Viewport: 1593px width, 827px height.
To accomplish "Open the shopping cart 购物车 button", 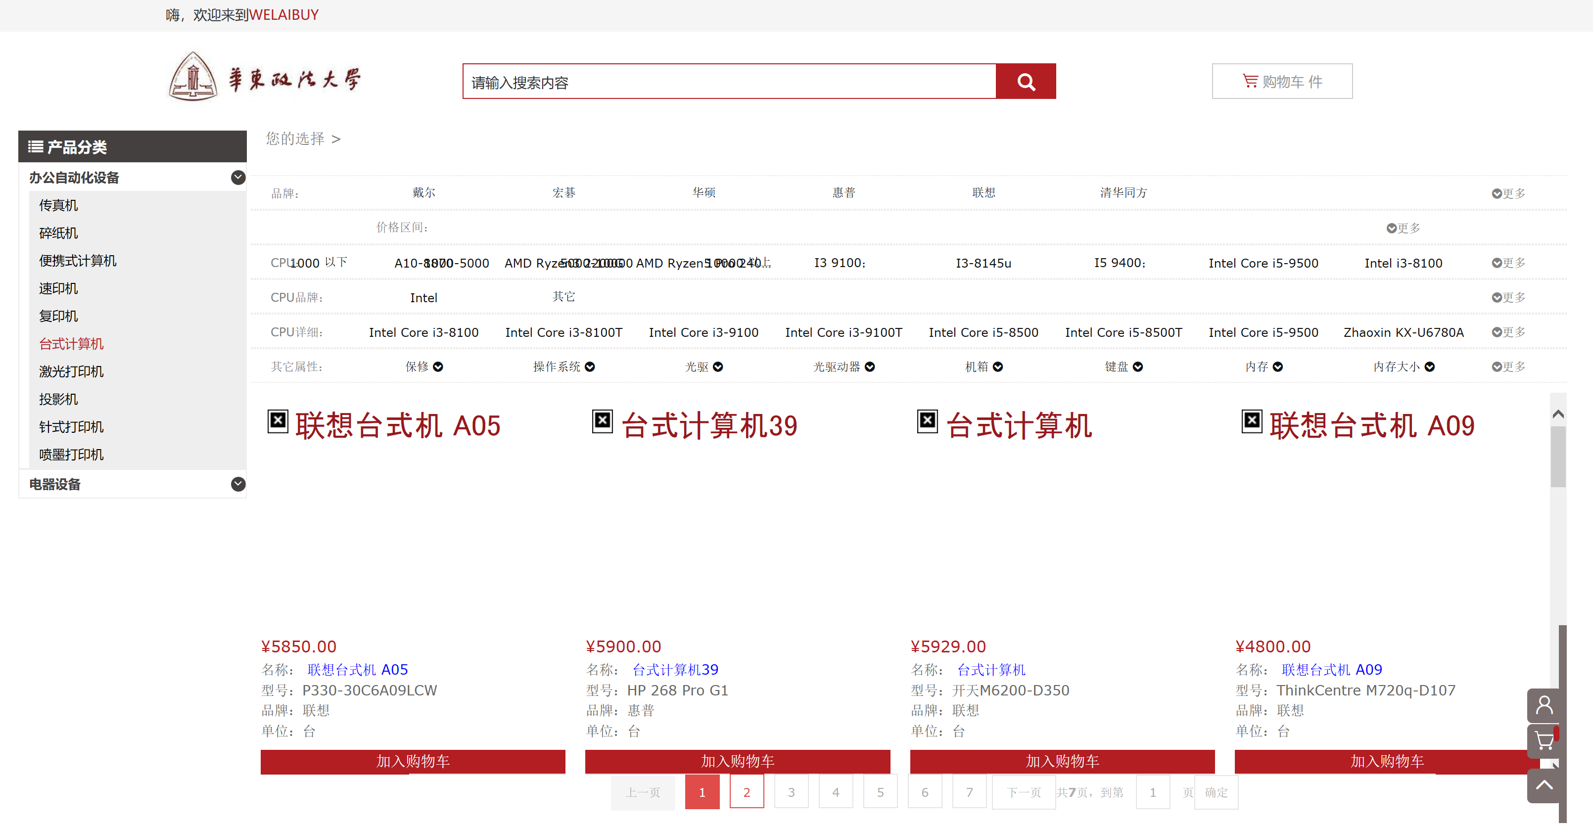I will point(1281,81).
